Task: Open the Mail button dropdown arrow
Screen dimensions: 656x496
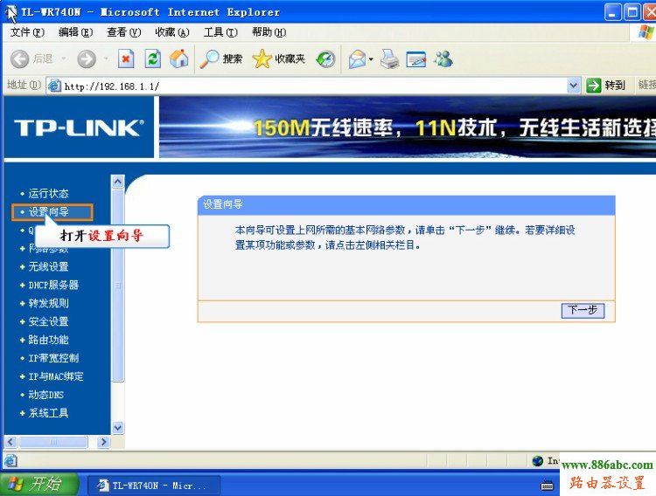Action: click(x=371, y=59)
